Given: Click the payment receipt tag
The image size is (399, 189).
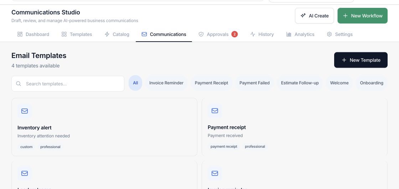Looking at the screenshot, I should click(224, 147).
